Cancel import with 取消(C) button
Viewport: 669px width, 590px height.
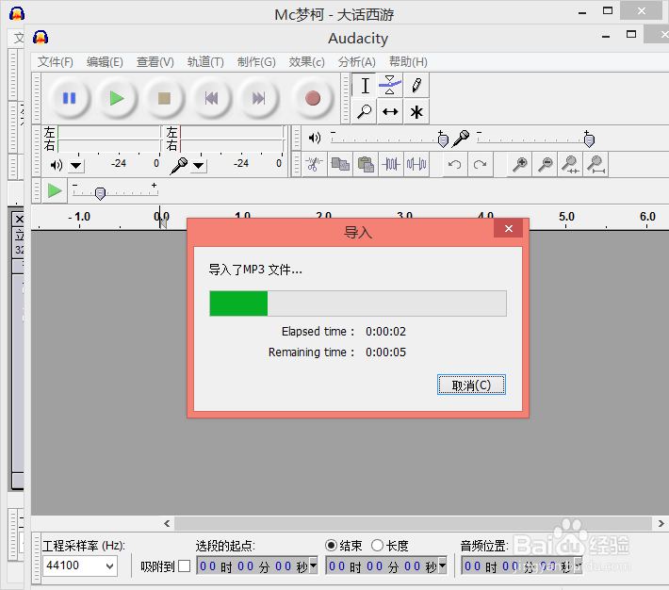coord(471,385)
